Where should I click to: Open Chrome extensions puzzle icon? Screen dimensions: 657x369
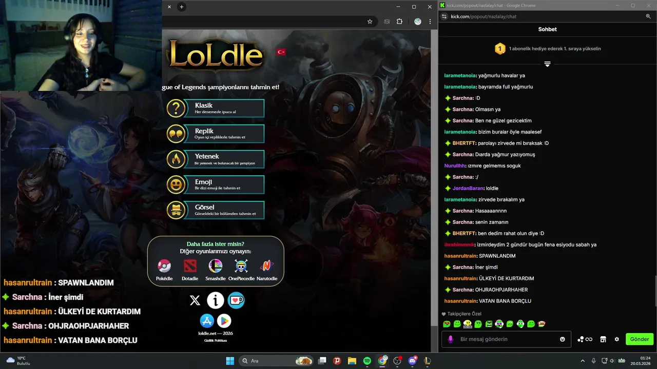399,22
